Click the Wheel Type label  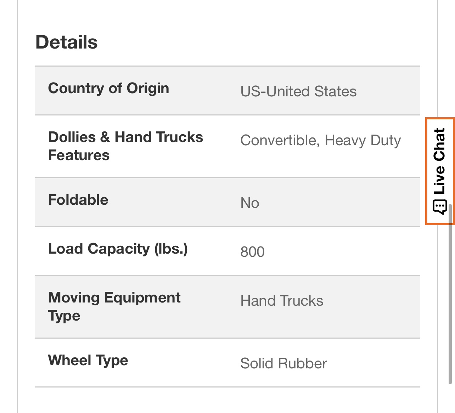88,360
